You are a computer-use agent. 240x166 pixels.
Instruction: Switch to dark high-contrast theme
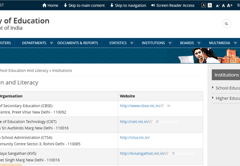(204, 5)
